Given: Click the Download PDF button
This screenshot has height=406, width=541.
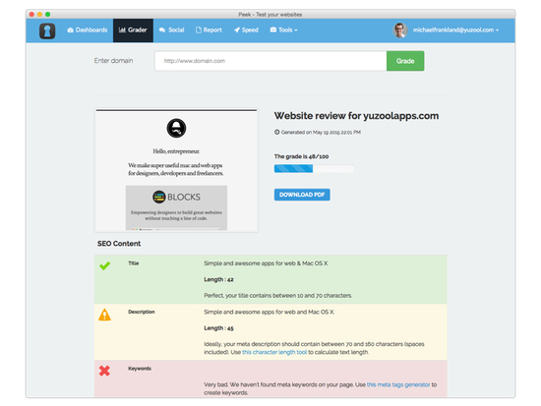Looking at the screenshot, I should [x=302, y=195].
